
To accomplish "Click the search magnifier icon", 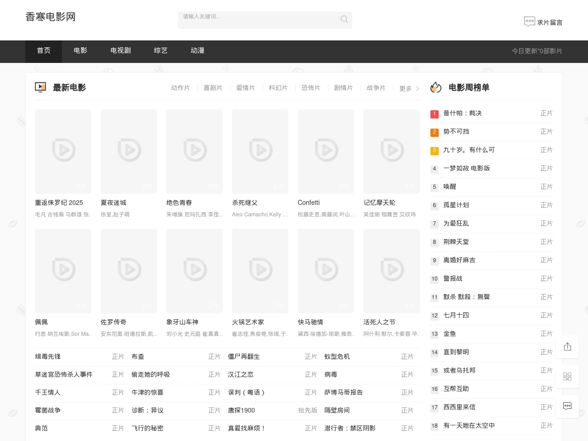I will tap(344, 19).
